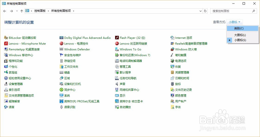
Task: Open the 个性化 icon
Action: coord(6,67)
